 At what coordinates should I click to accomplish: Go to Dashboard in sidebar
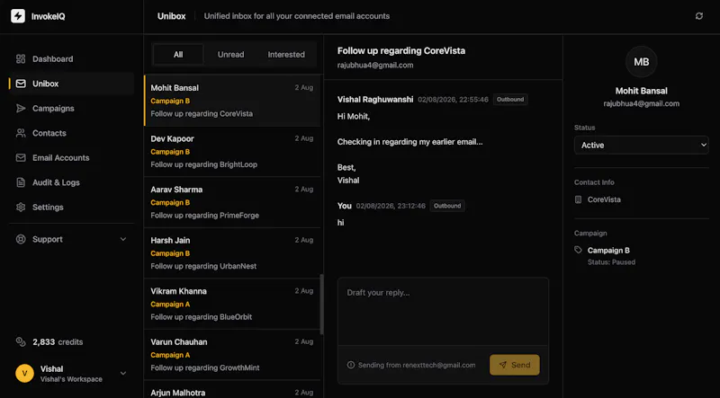coord(71,58)
